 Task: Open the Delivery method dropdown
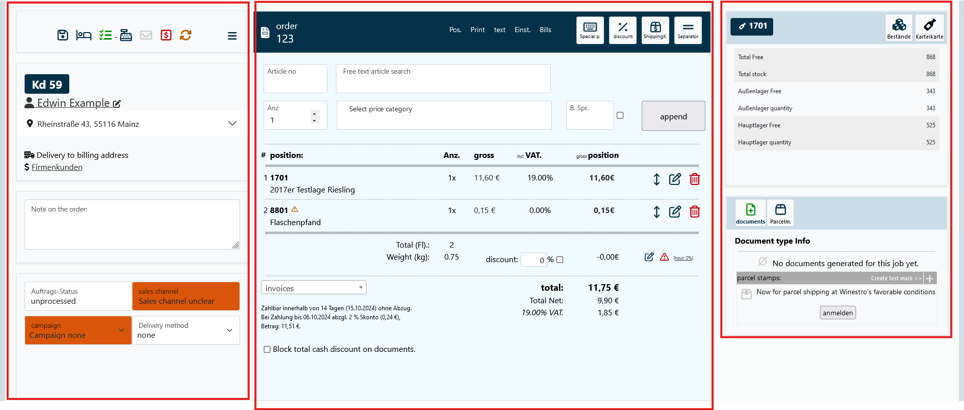[x=186, y=330]
